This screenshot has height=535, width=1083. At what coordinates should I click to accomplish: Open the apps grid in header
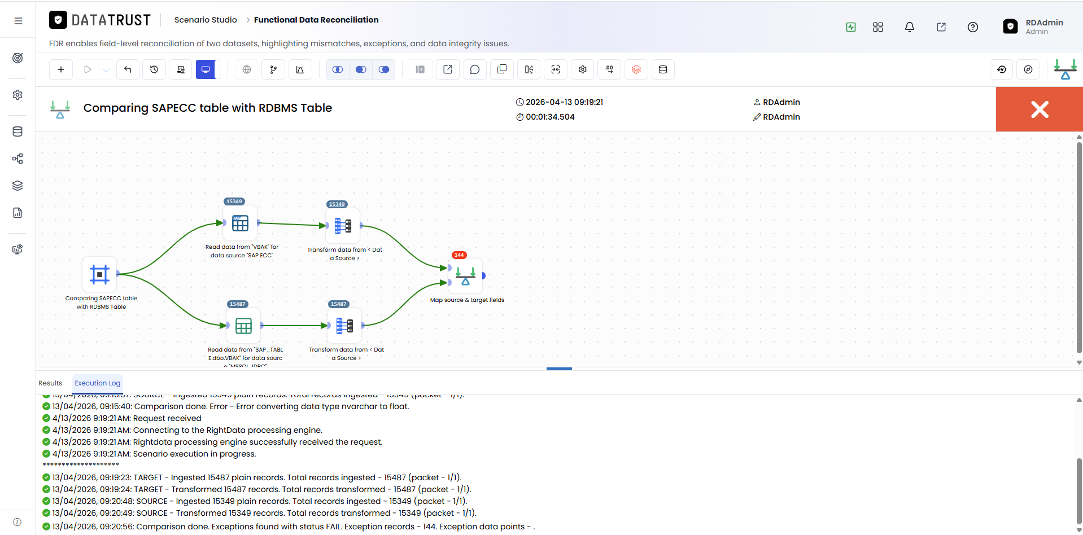(x=878, y=27)
